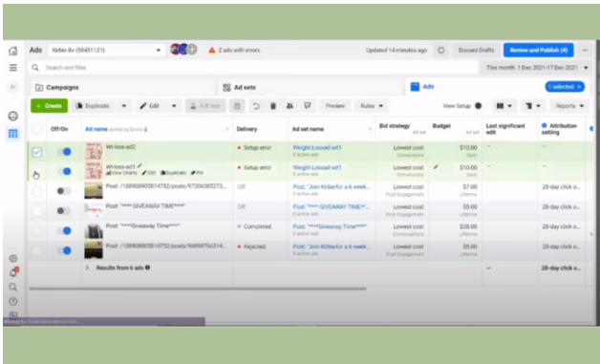600x364 pixels.
Task: Clear the 1 selected filter pill
Action: coord(579,87)
